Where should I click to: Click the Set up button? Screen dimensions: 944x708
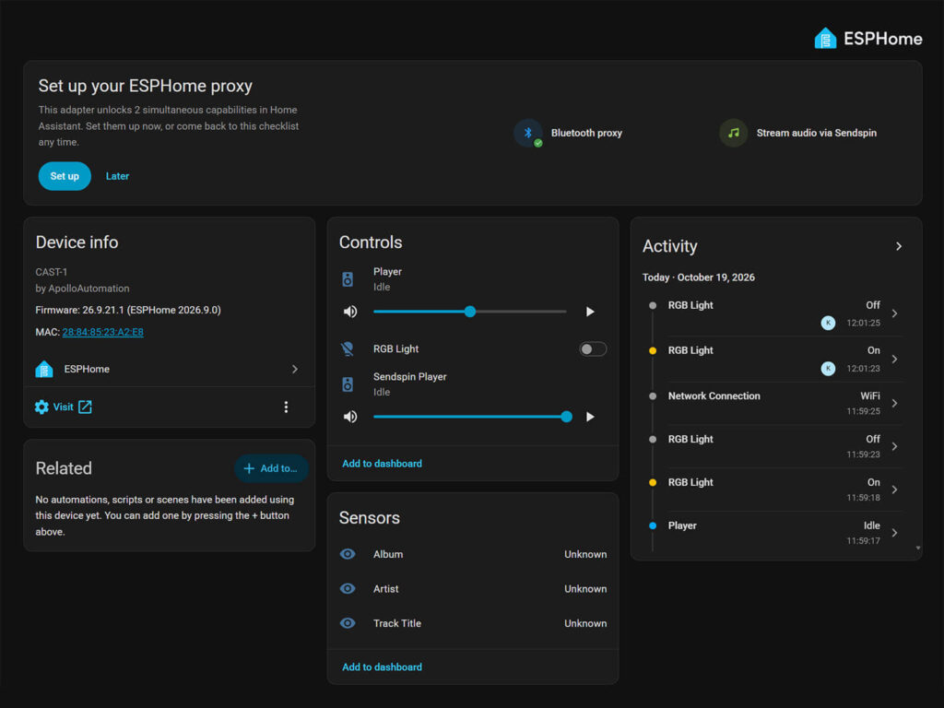pos(65,176)
